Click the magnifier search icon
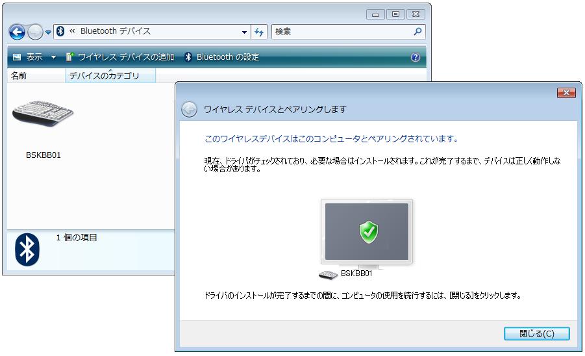585x356 pixels. click(x=417, y=31)
